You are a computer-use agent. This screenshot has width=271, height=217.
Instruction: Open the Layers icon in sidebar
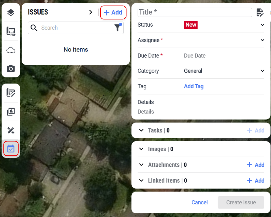(x=11, y=12)
